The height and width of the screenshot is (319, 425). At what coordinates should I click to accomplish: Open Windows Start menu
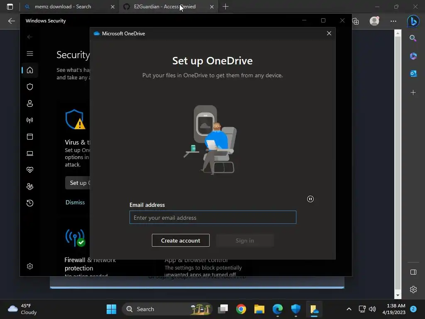coord(111,309)
